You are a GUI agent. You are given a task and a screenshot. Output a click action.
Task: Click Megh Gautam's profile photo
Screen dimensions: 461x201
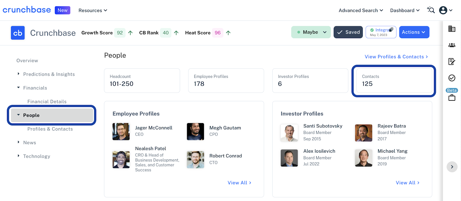(x=195, y=132)
